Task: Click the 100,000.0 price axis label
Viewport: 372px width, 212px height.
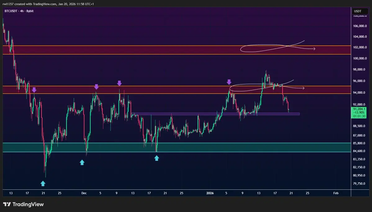Action: coord(360,59)
